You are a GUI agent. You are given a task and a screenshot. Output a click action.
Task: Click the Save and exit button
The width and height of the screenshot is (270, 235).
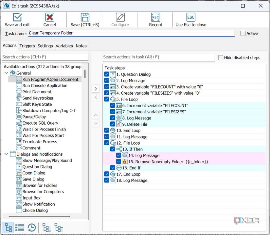(x=17, y=20)
